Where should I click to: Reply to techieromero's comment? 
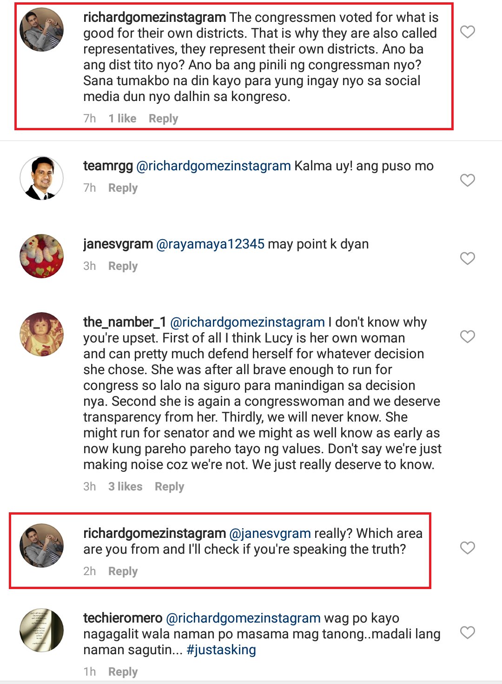click(123, 672)
